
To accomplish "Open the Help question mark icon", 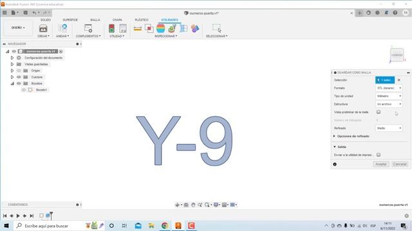I will pyautogui.click(x=395, y=13).
